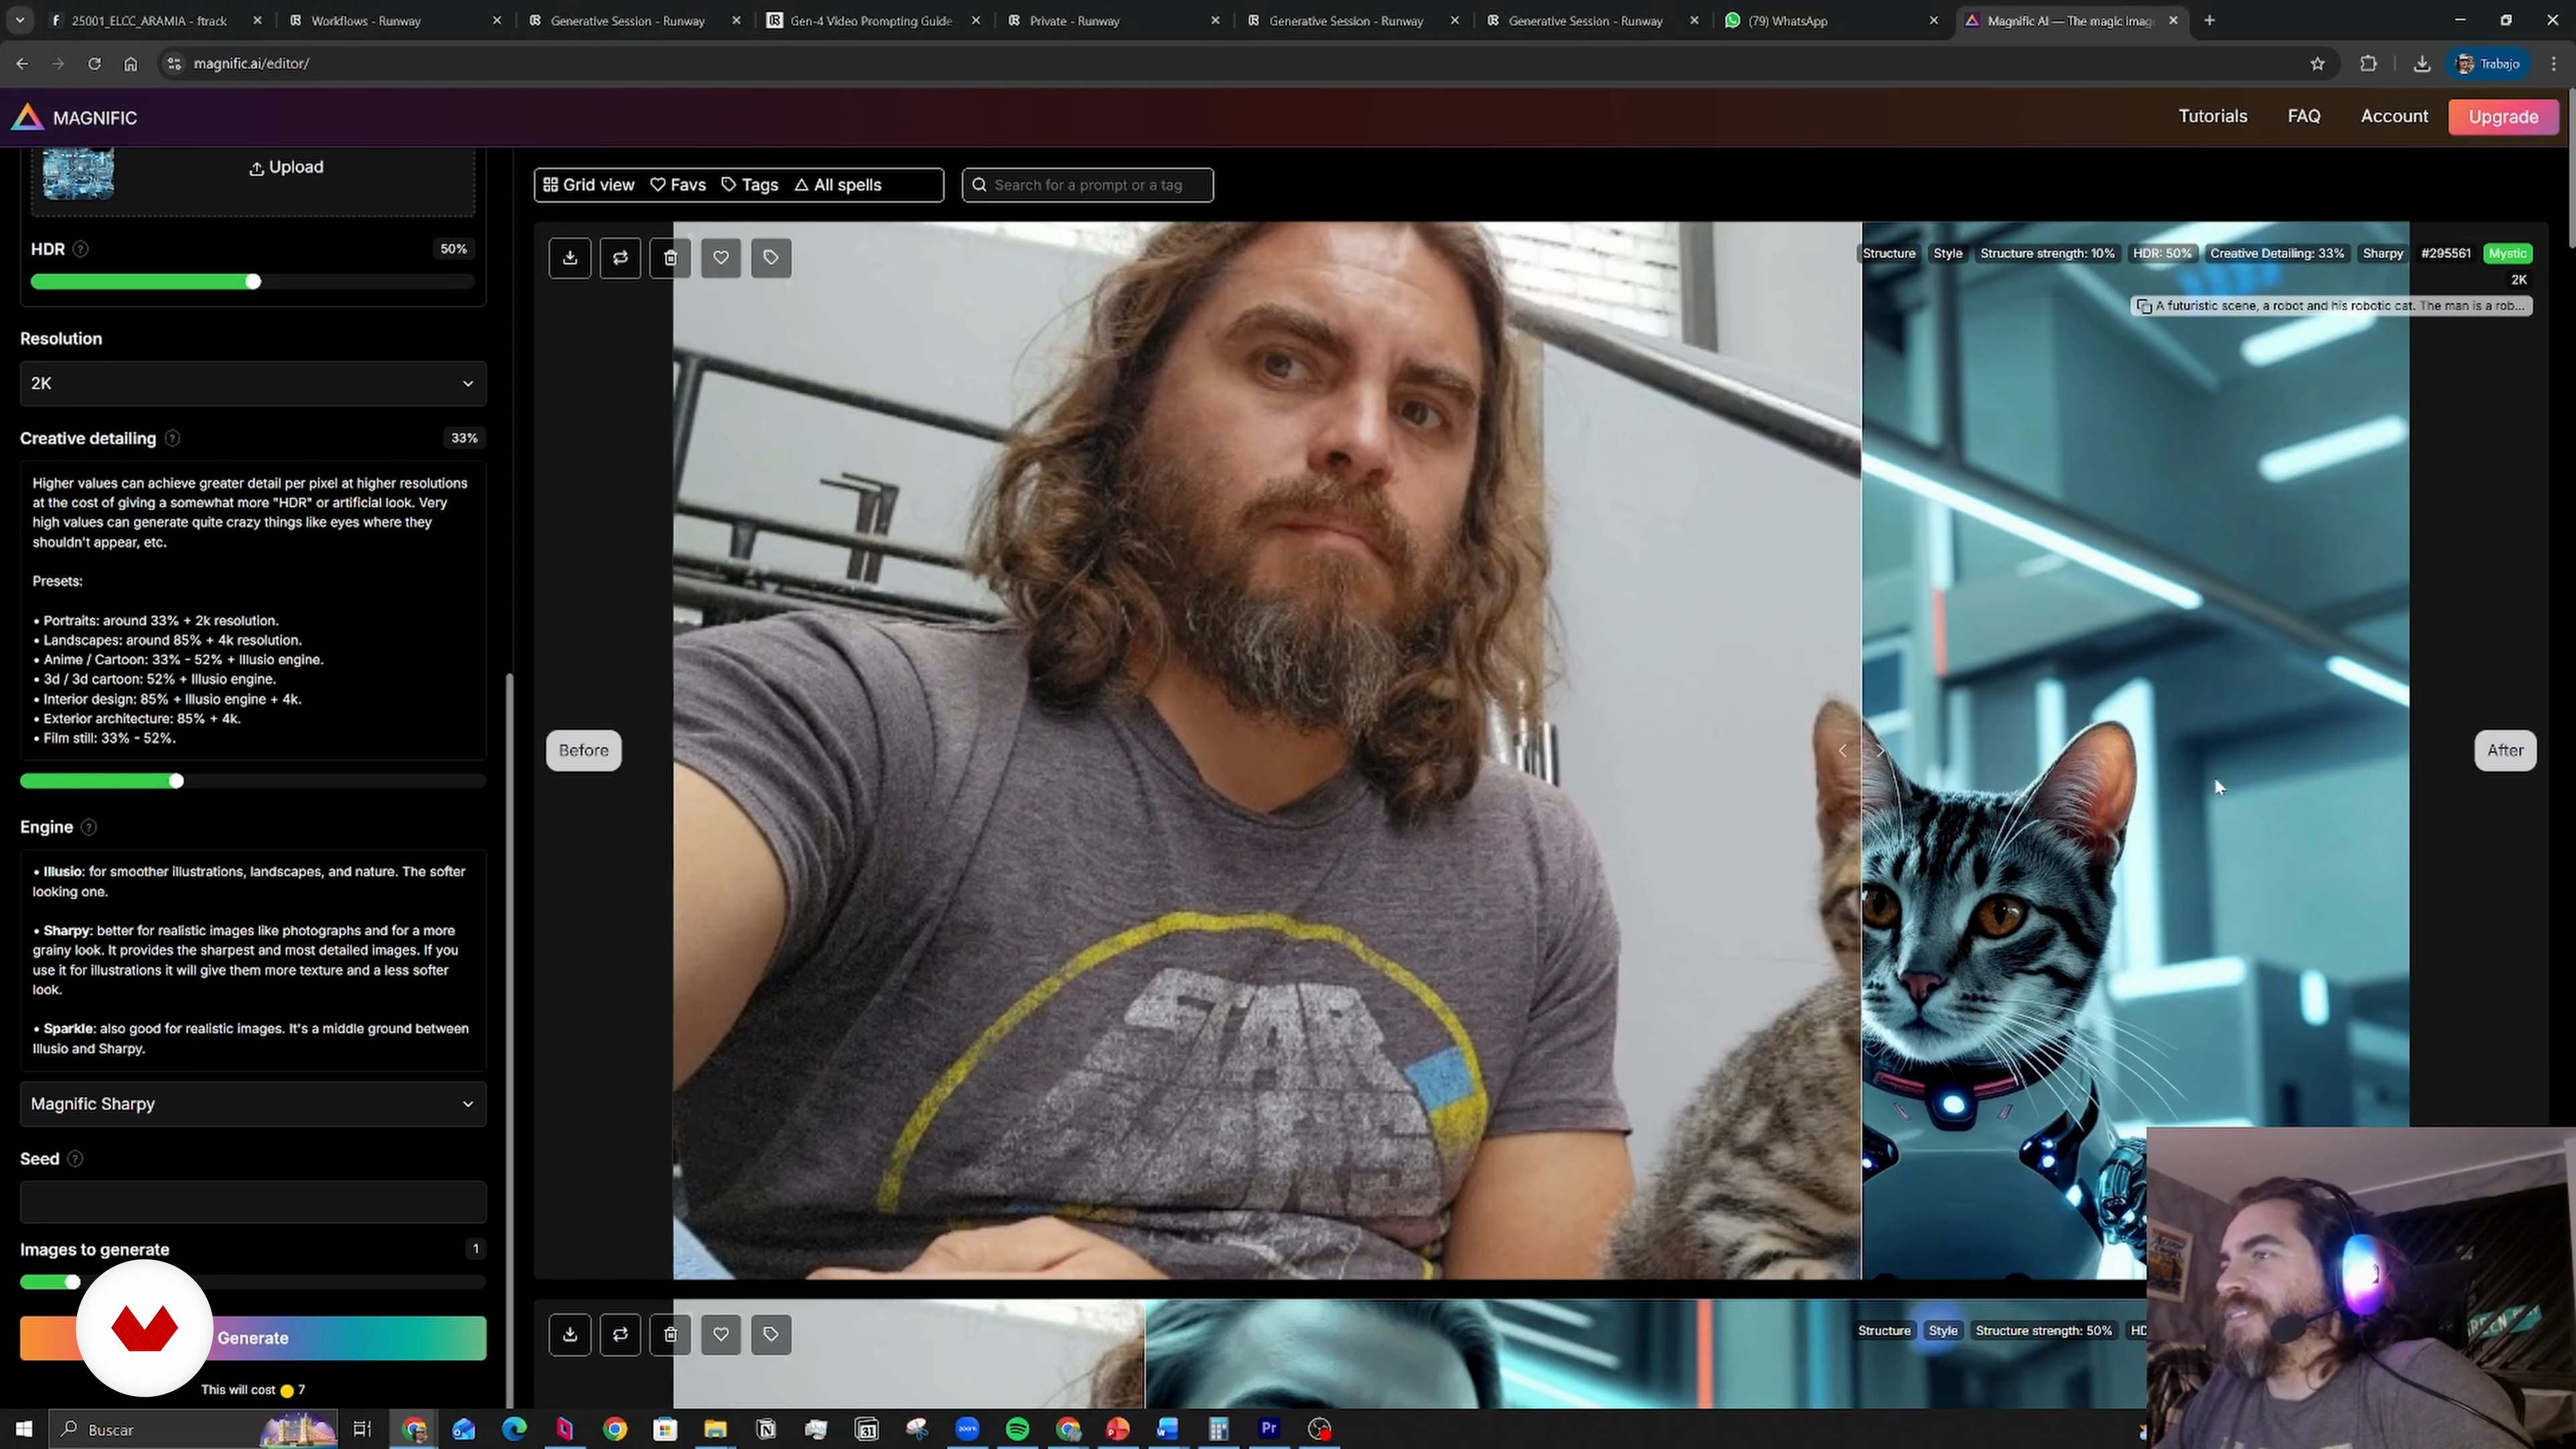2576x1449 pixels.
Task: Copy the prompt with the copy icon
Action: coord(2144,307)
